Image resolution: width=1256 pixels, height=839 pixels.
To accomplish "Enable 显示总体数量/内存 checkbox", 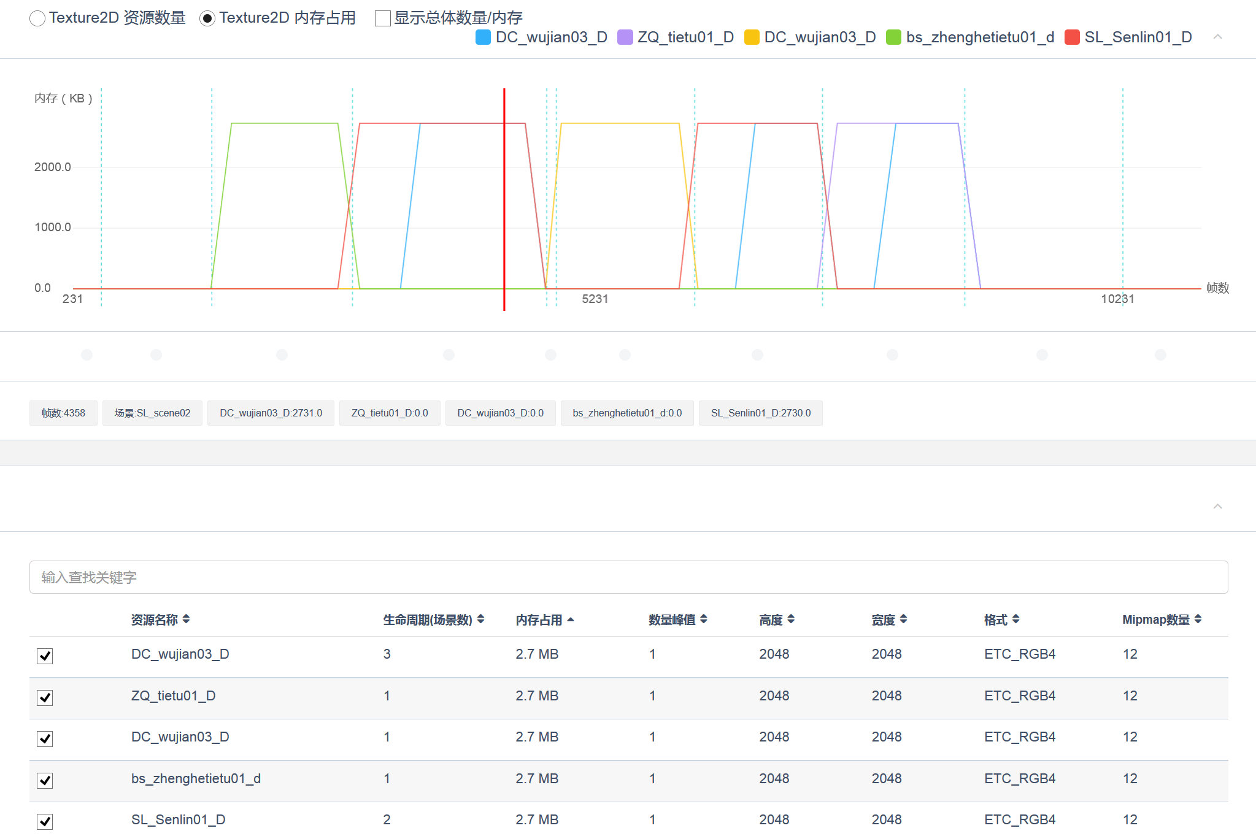I will coord(383,18).
